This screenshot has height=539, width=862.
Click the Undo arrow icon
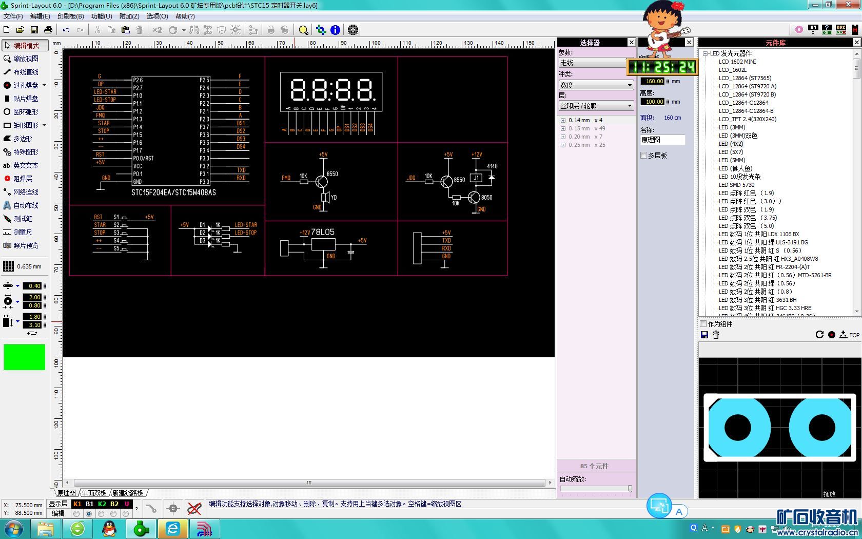66,30
